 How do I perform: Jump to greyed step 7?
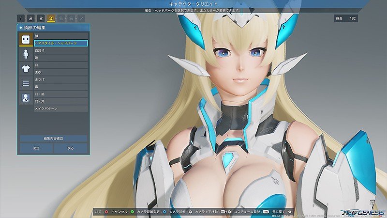pyautogui.click(x=81, y=18)
